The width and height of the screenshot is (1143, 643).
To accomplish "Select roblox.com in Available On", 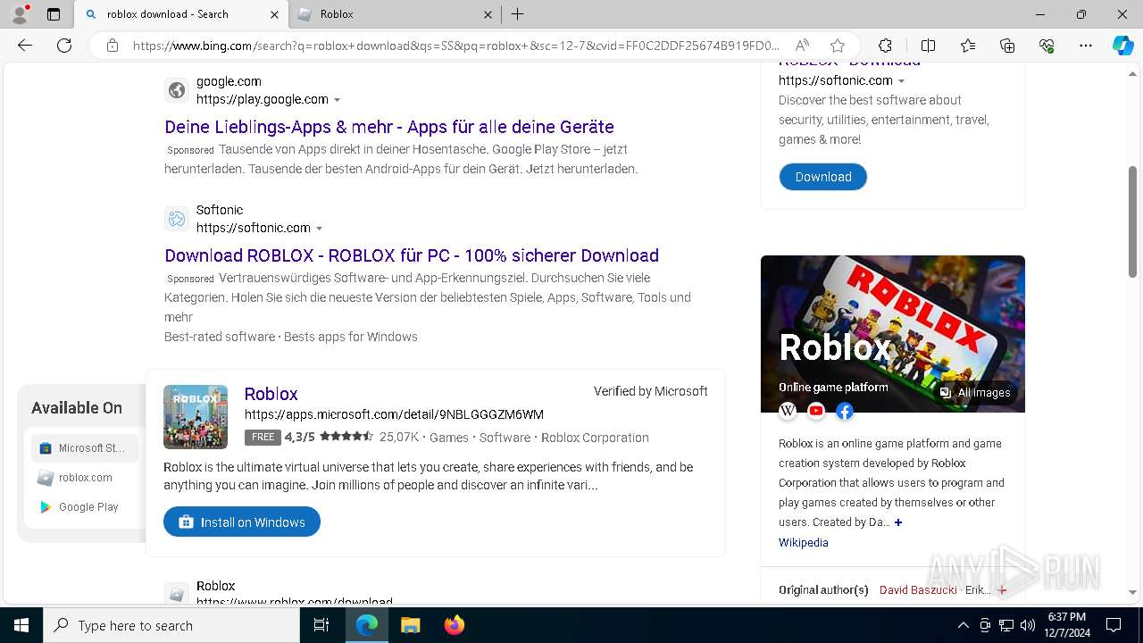I will click(84, 478).
